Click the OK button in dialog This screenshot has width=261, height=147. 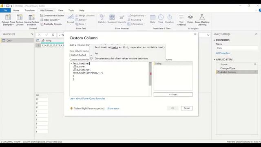[x=173, y=108]
